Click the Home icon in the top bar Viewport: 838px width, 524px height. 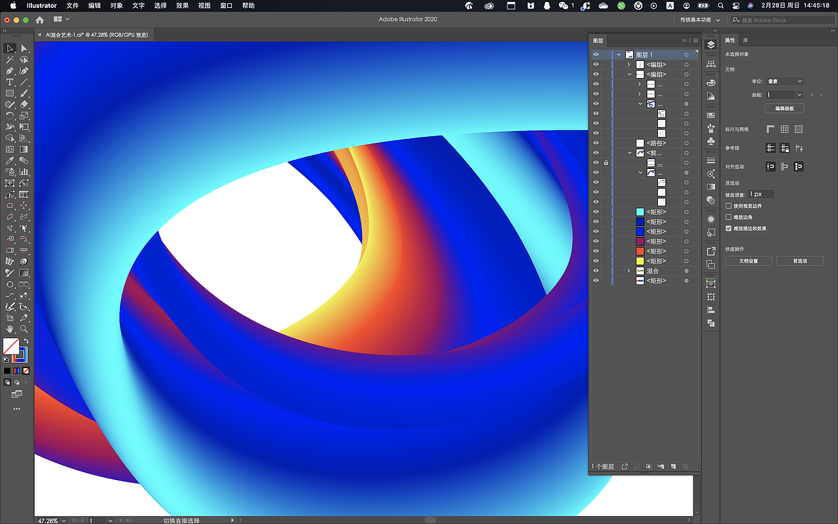coord(39,20)
